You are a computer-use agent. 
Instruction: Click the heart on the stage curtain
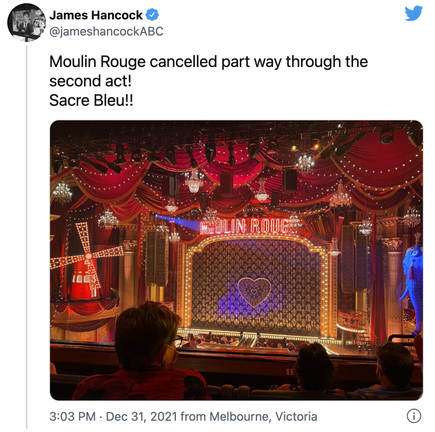(254, 292)
